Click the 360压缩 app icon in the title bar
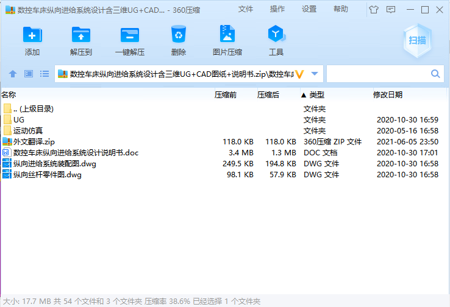The image size is (450, 307). (10, 10)
